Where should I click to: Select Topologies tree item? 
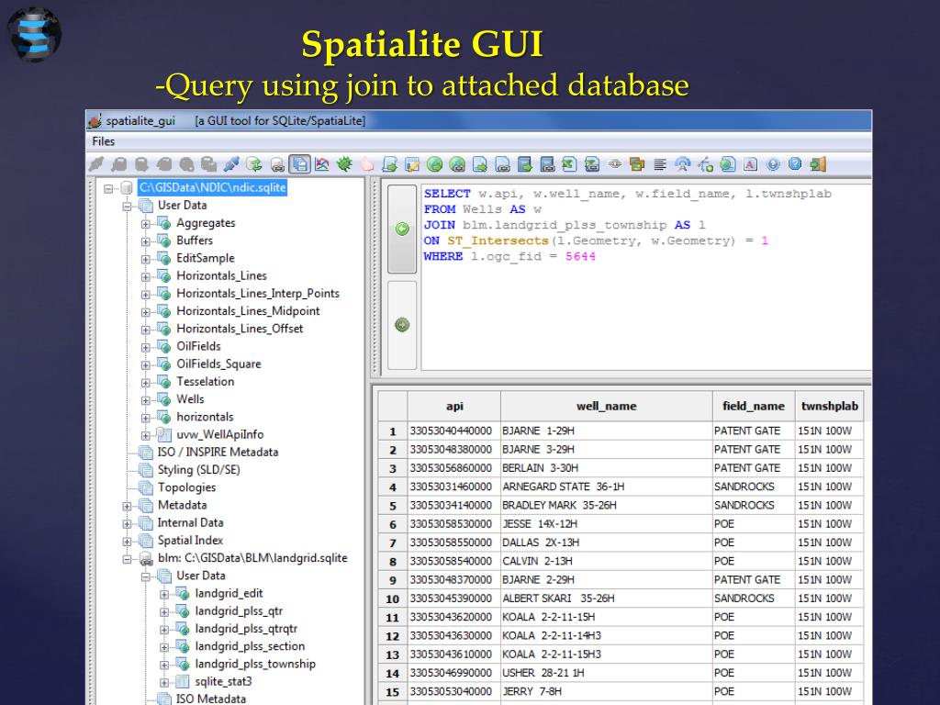(186, 487)
